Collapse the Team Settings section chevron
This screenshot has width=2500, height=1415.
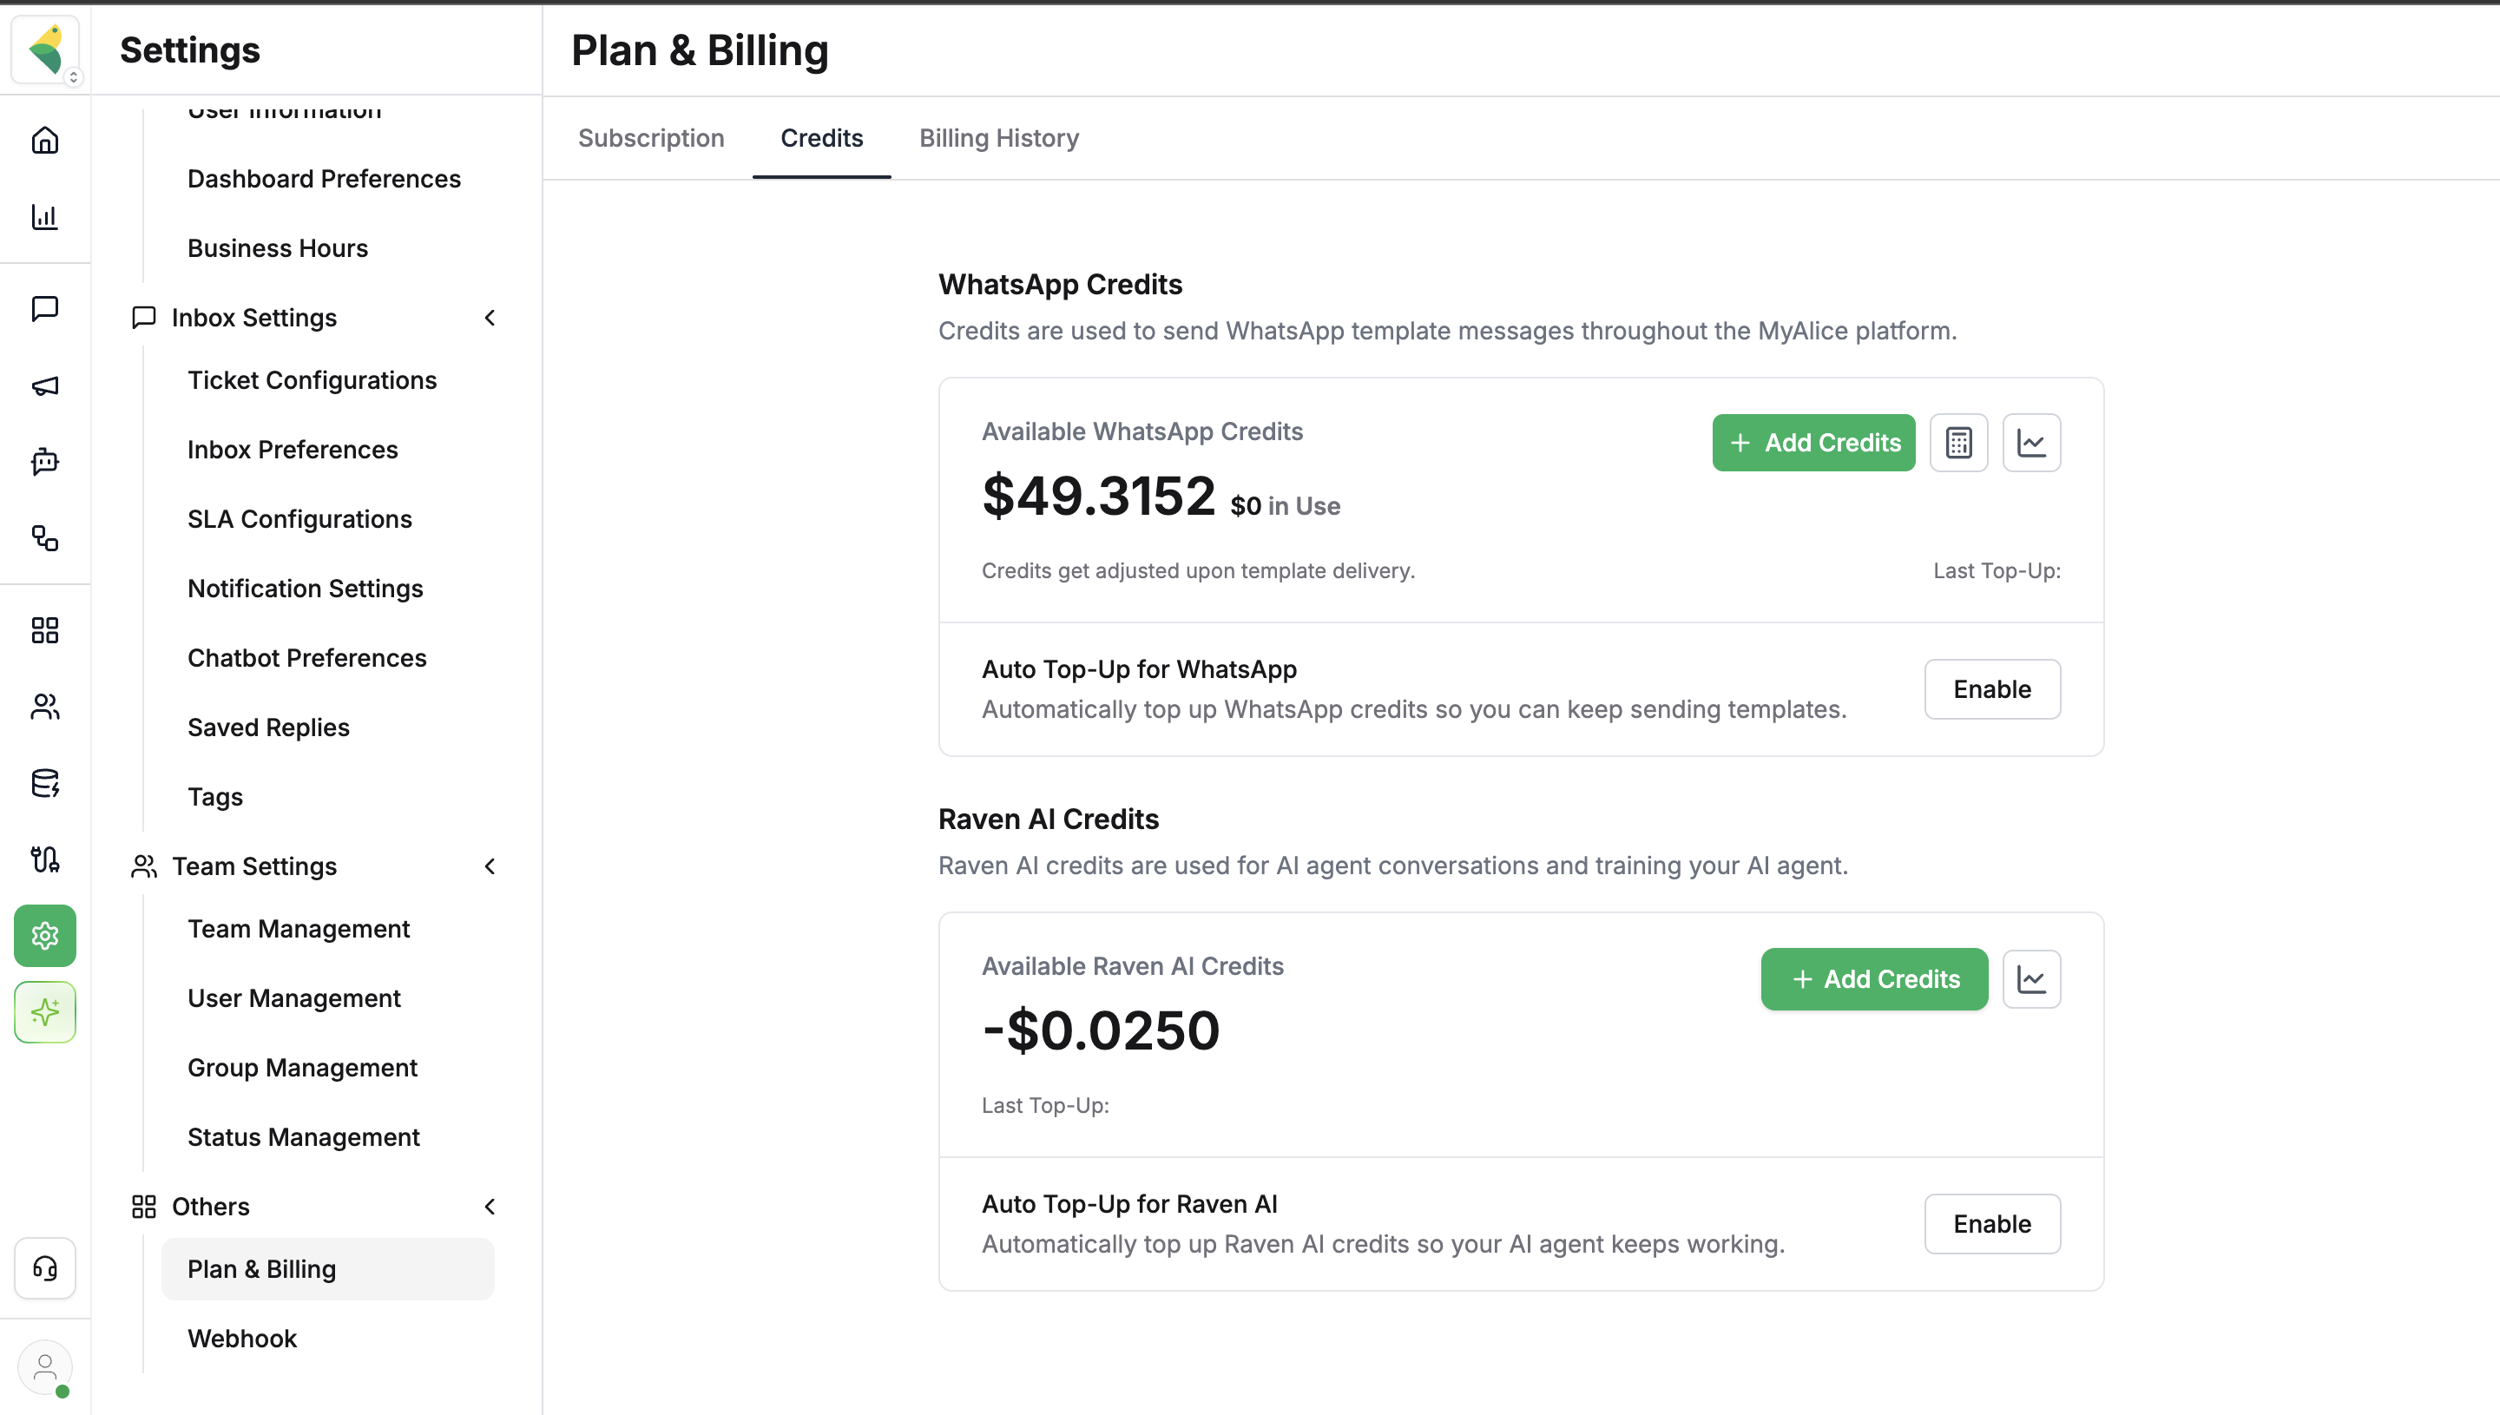pos(490,865)
